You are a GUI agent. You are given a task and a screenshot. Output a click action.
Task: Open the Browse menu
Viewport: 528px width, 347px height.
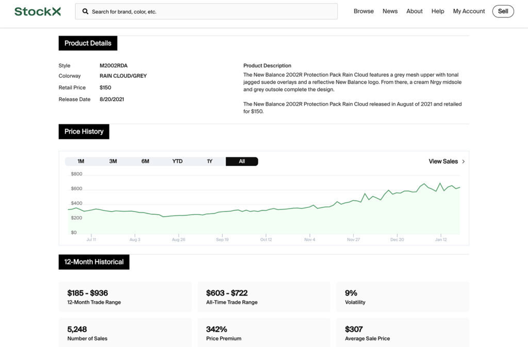coord(364,11)
